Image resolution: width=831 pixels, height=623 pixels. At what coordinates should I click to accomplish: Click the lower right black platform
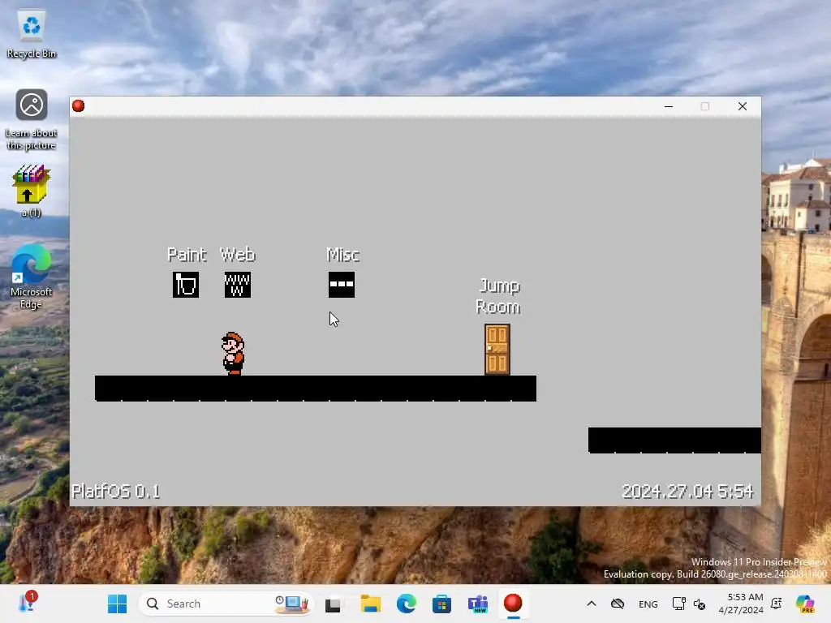point(674,440)
